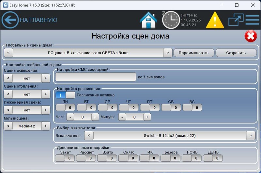Image resolution: width=261 pixels, height=173 pixels.
Task: Enable the Закат toggle
Action: click(x=65, y=158)
